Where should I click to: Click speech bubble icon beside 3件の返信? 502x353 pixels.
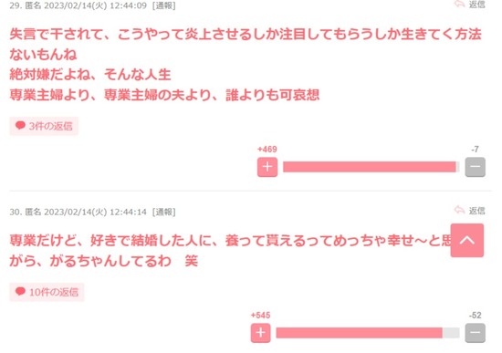(x=20, y=126)
